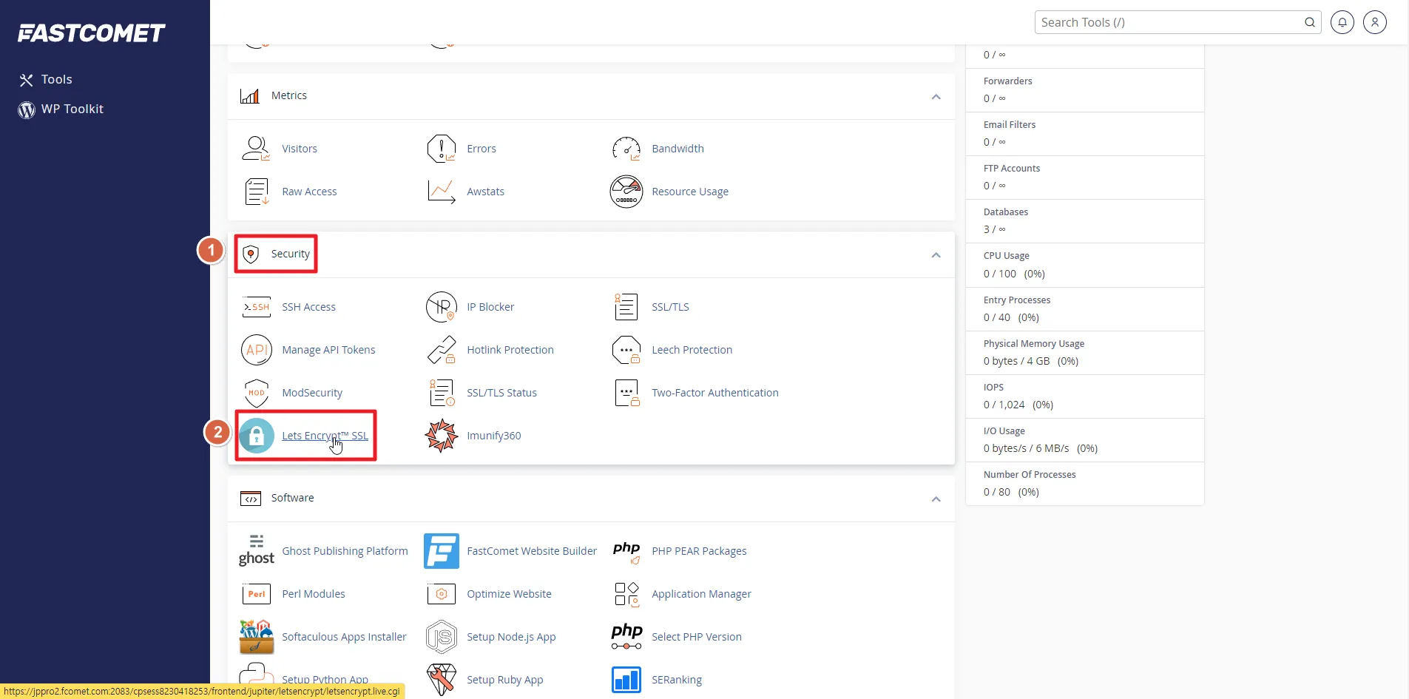
Task: Select the I/O Usage statistic label
Action: (1004, 431)
